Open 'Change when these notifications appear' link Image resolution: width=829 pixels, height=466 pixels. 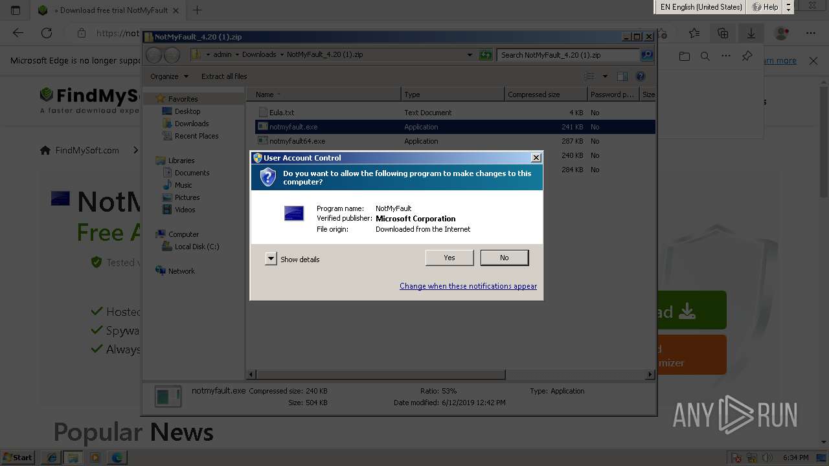coord(468,286)
